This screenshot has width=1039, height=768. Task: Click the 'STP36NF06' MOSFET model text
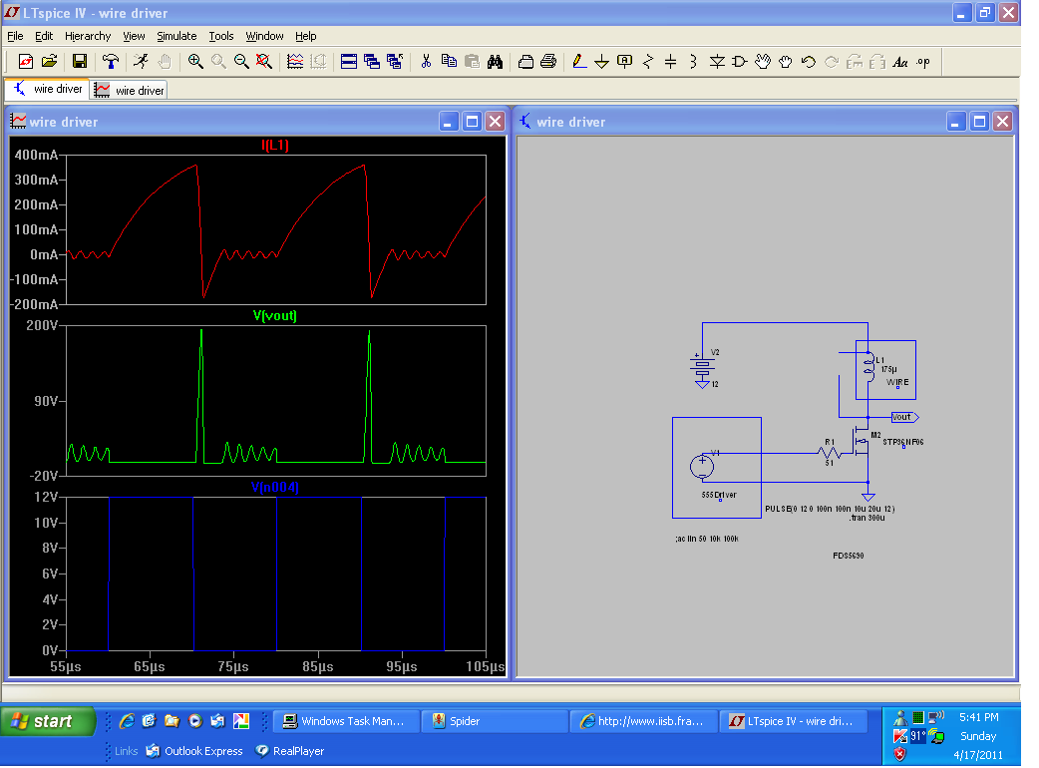903,442
